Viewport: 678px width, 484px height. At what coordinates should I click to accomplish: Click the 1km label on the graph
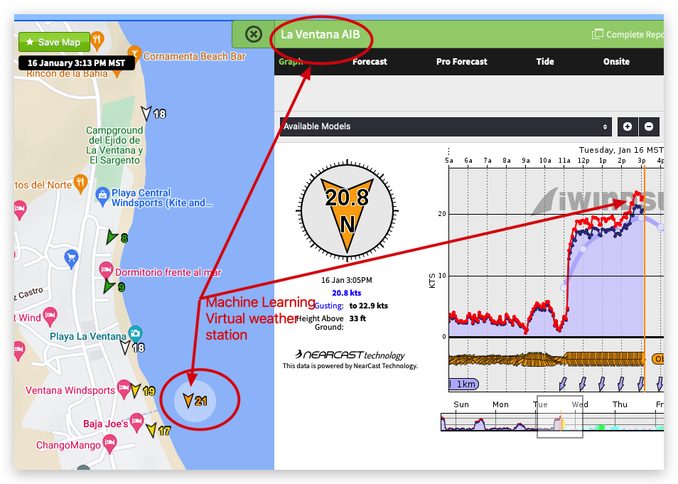pos(464,384)
